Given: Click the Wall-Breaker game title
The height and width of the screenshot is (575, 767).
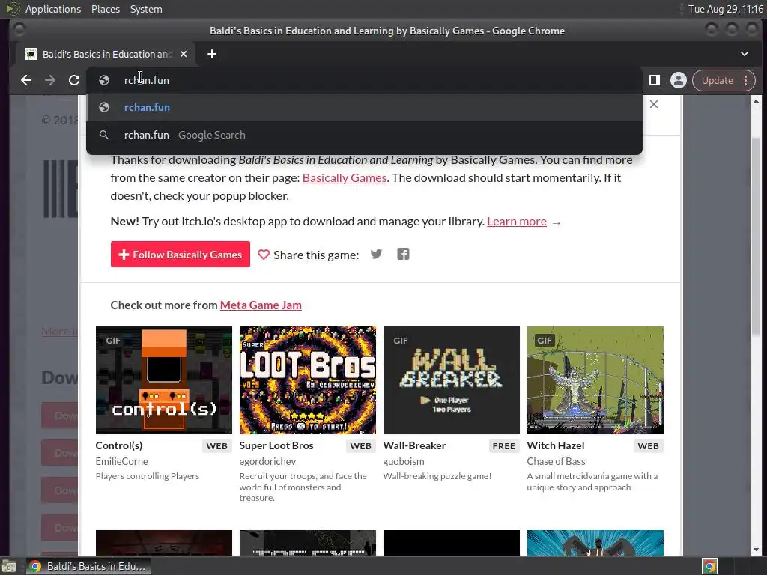Looking at the screenshot, I should 414,445.
